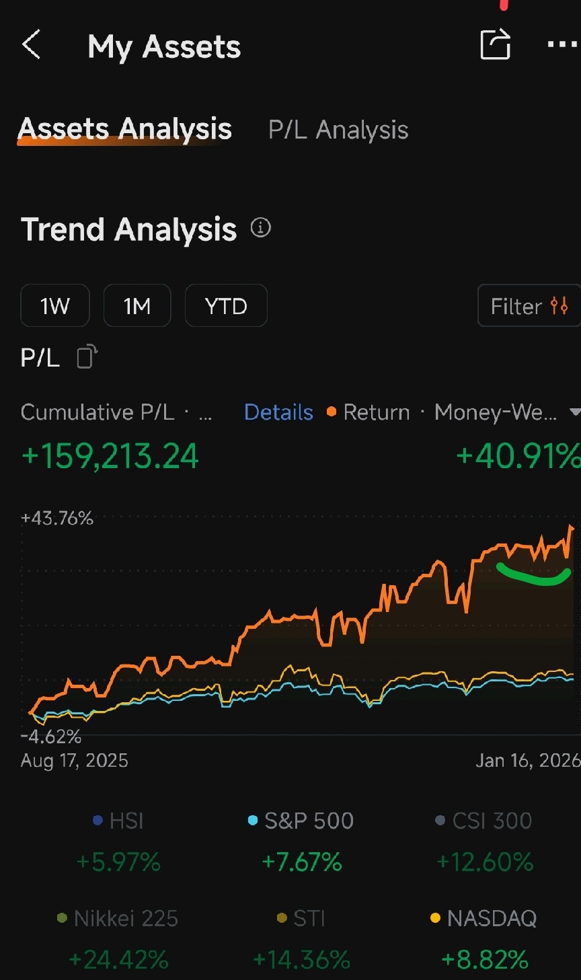This screenshot has height=980, width=581.
Task: Open the Details link
Action: coord(278,412)
